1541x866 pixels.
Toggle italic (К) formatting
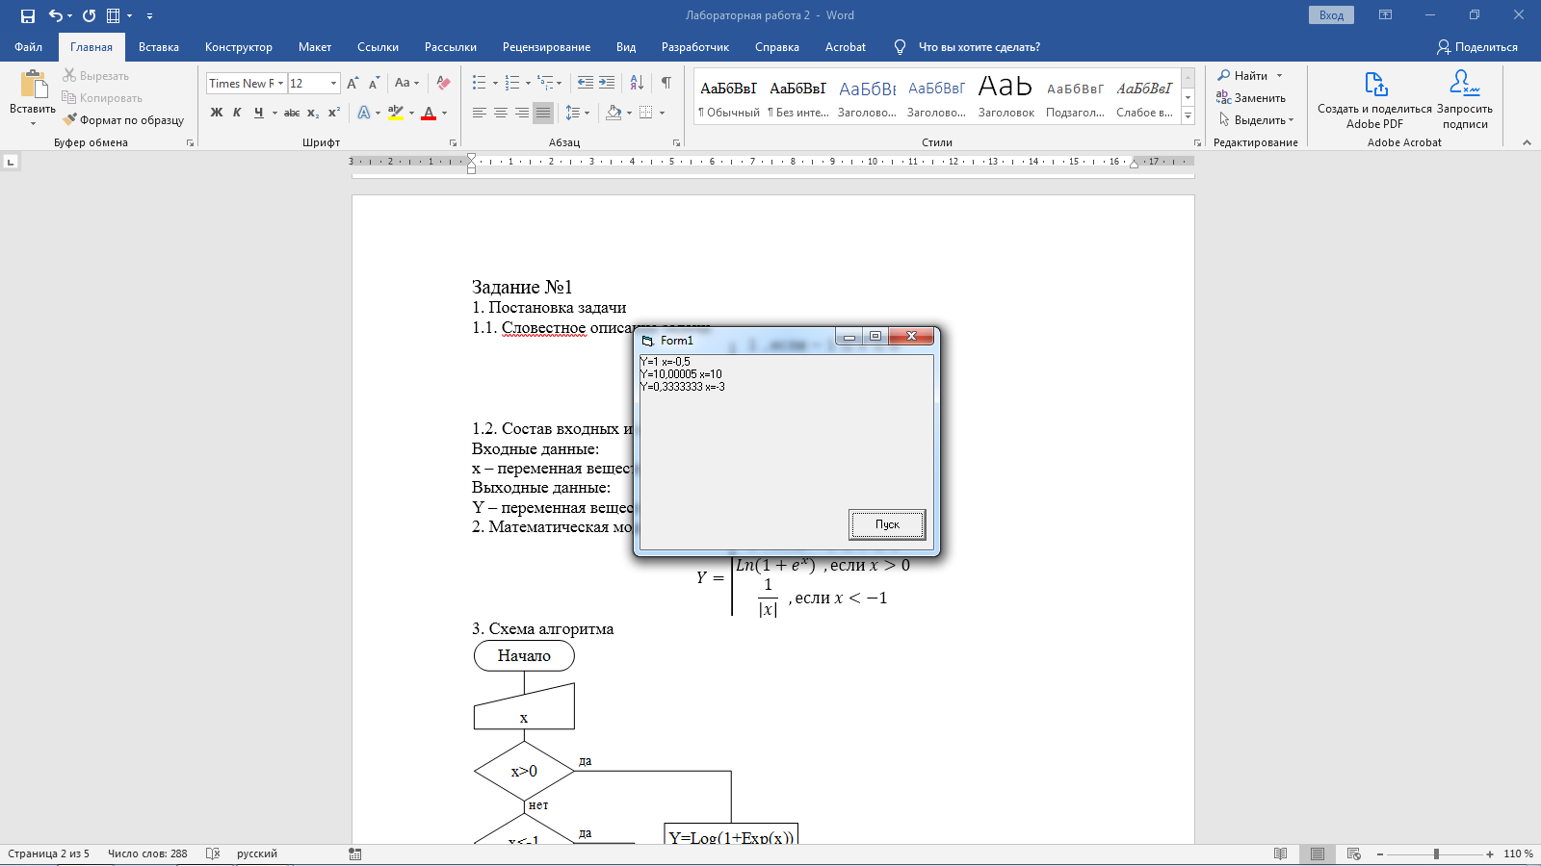(x=237, y=113)
